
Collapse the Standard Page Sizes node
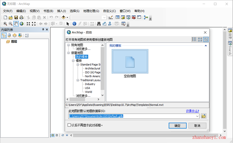click(x=78, y=64)
